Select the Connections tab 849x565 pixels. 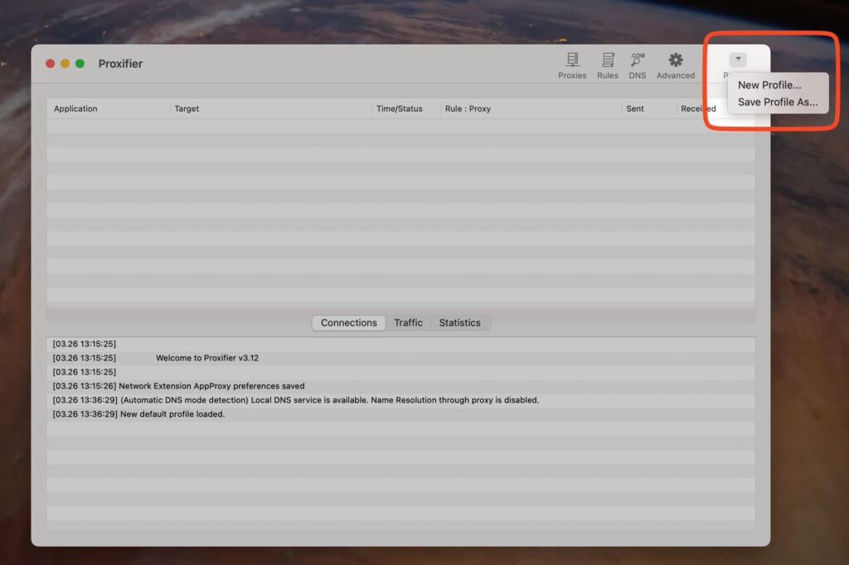(x=348, y=322)
